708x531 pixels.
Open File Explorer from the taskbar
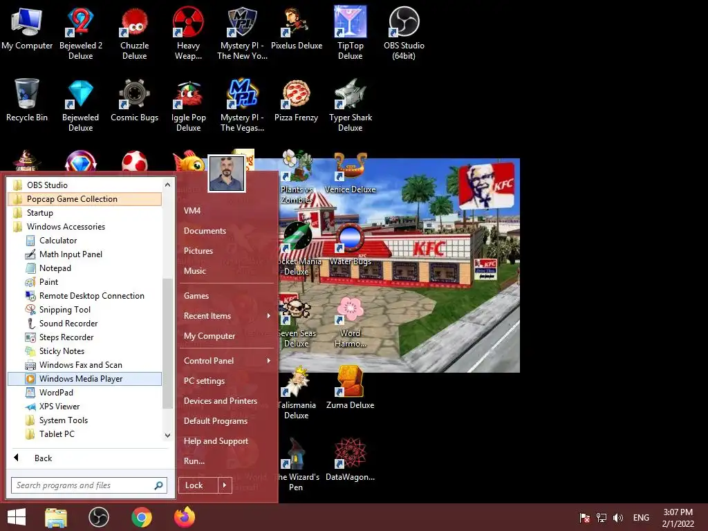pos(56,517)
